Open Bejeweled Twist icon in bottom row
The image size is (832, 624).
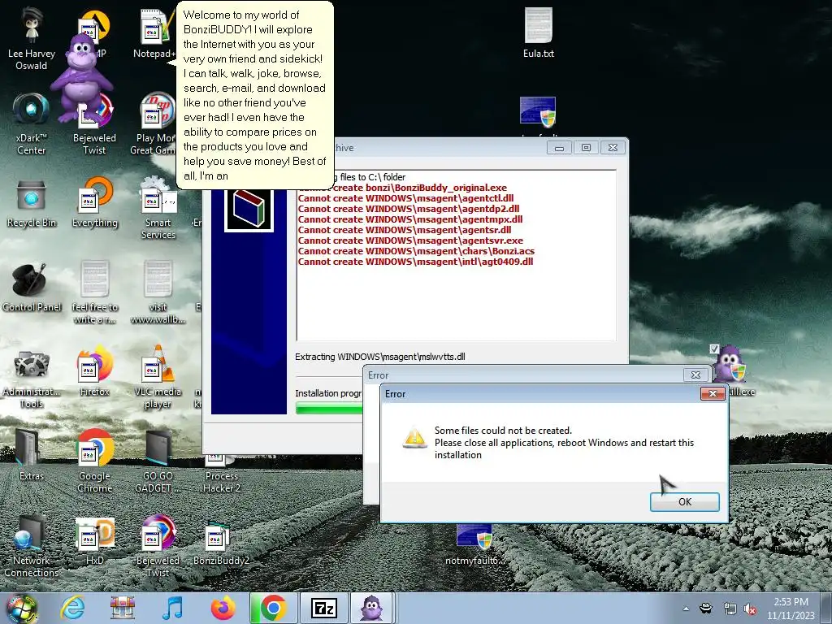pos(158,546)
